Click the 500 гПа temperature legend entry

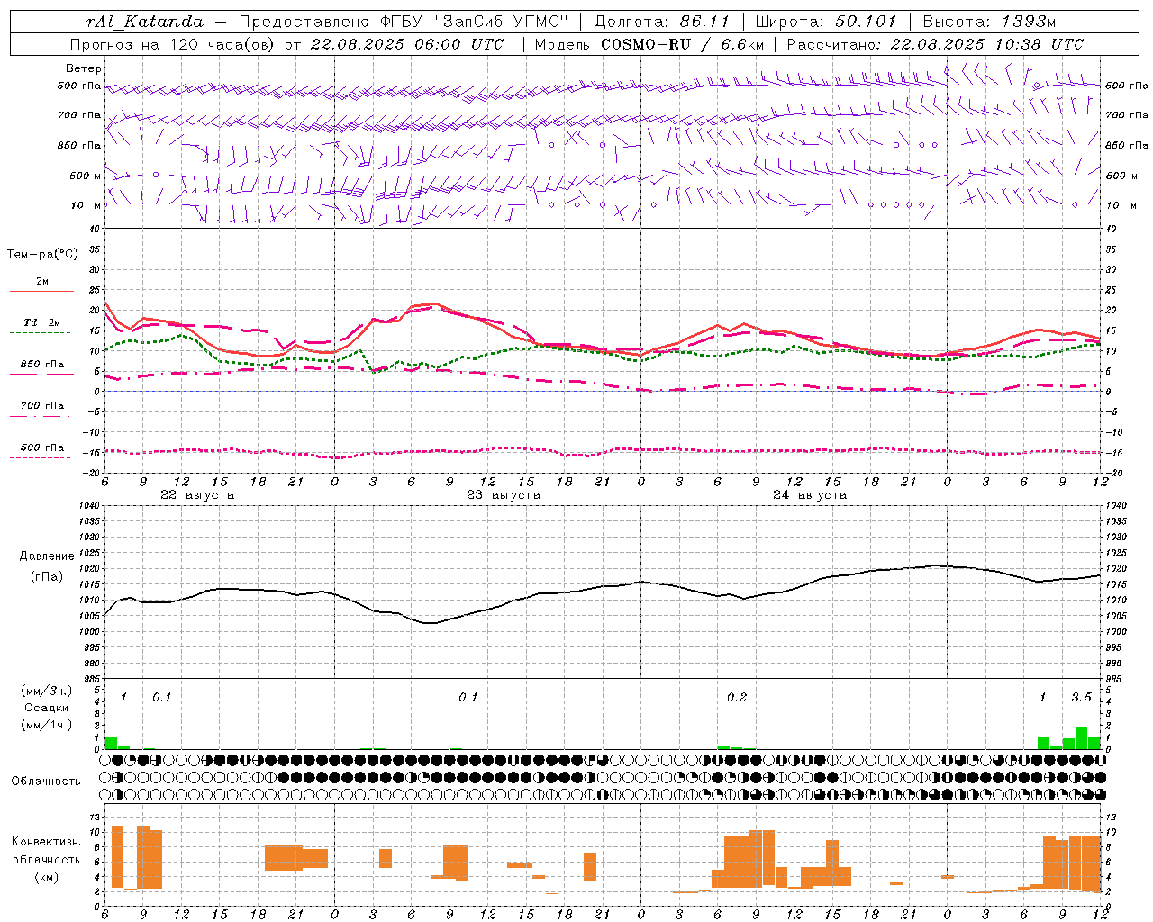pos(42,447)
